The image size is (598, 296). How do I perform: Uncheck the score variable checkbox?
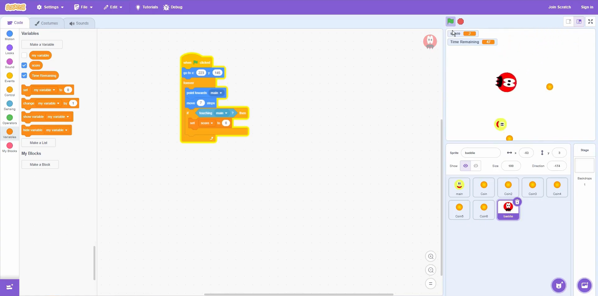pyautogui.click(x=24, y=65)
